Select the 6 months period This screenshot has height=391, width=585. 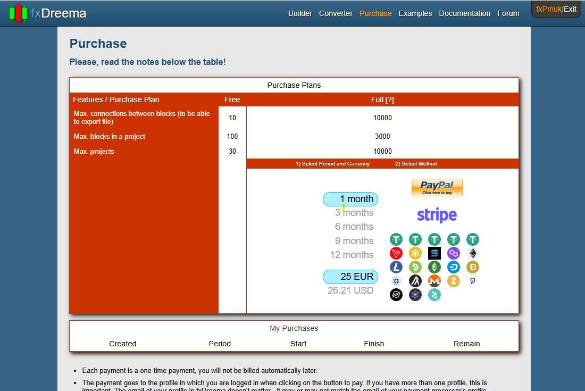pos(354,227)
